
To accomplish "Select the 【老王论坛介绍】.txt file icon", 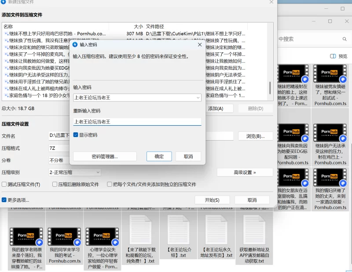I will pos(178,227).
